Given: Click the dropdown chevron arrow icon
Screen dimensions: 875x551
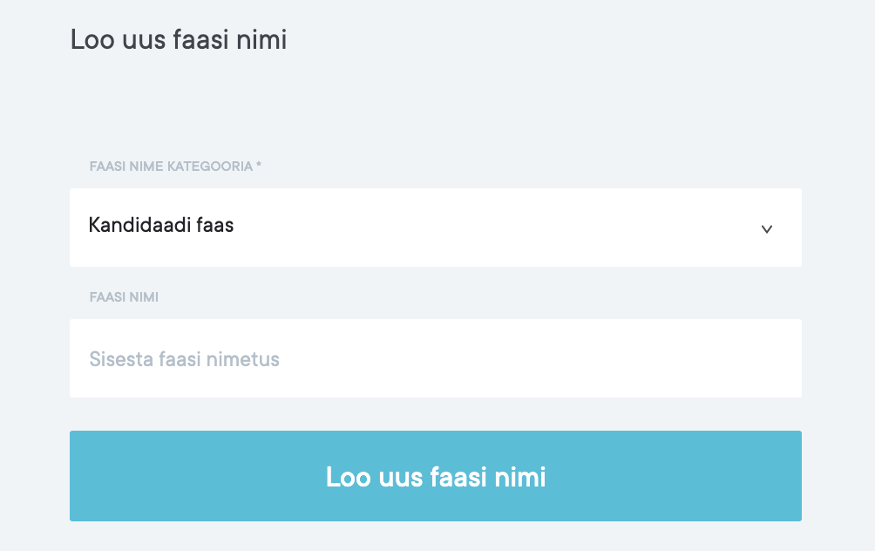Looking at the screenshot, I should point(767,229).
